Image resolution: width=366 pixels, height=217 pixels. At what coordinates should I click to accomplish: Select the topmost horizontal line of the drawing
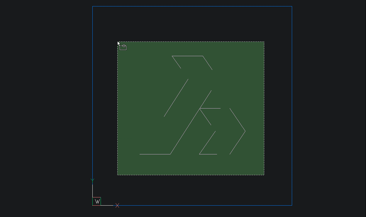pyautogui.click(x=187, y=56)
